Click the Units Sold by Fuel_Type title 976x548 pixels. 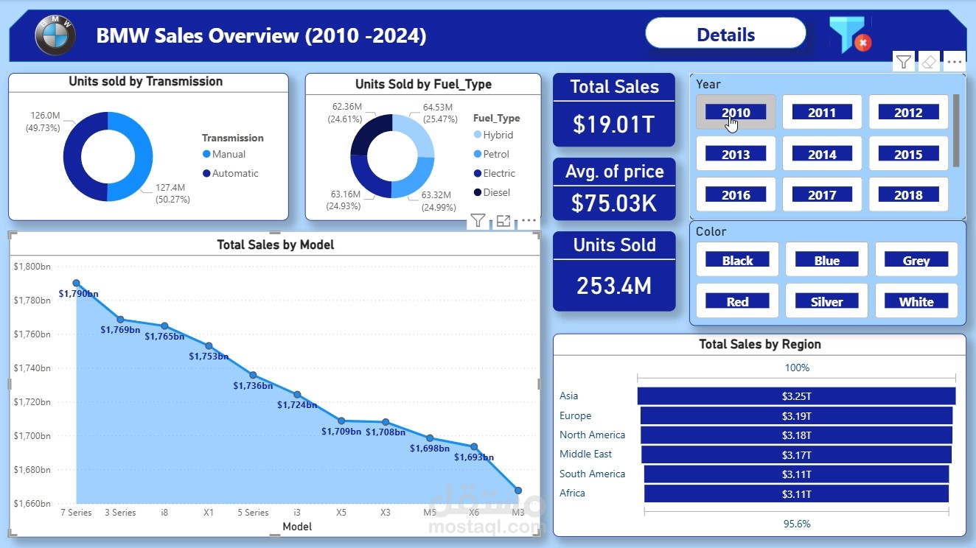point(423,84)
